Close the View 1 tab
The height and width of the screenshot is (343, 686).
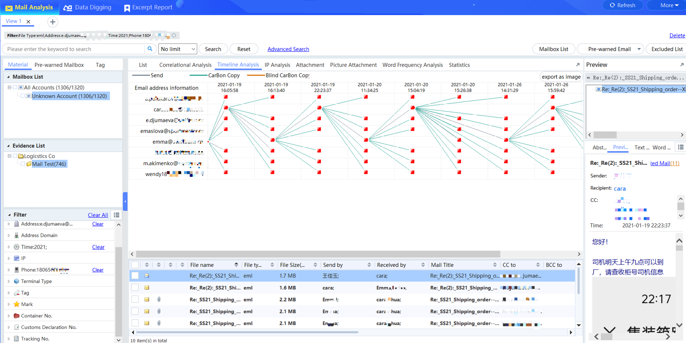coord(28,22)
